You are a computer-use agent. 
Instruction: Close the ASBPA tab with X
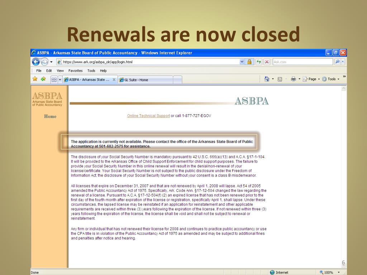click(x=114, y=79)
